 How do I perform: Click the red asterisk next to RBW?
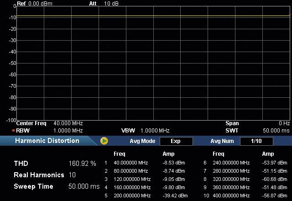13,131
